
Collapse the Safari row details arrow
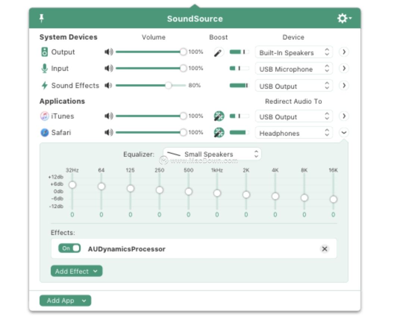pos(344,132)
